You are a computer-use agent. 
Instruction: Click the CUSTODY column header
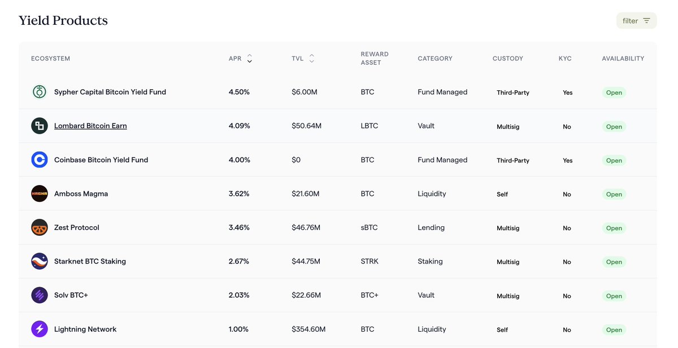pos(508,59)
